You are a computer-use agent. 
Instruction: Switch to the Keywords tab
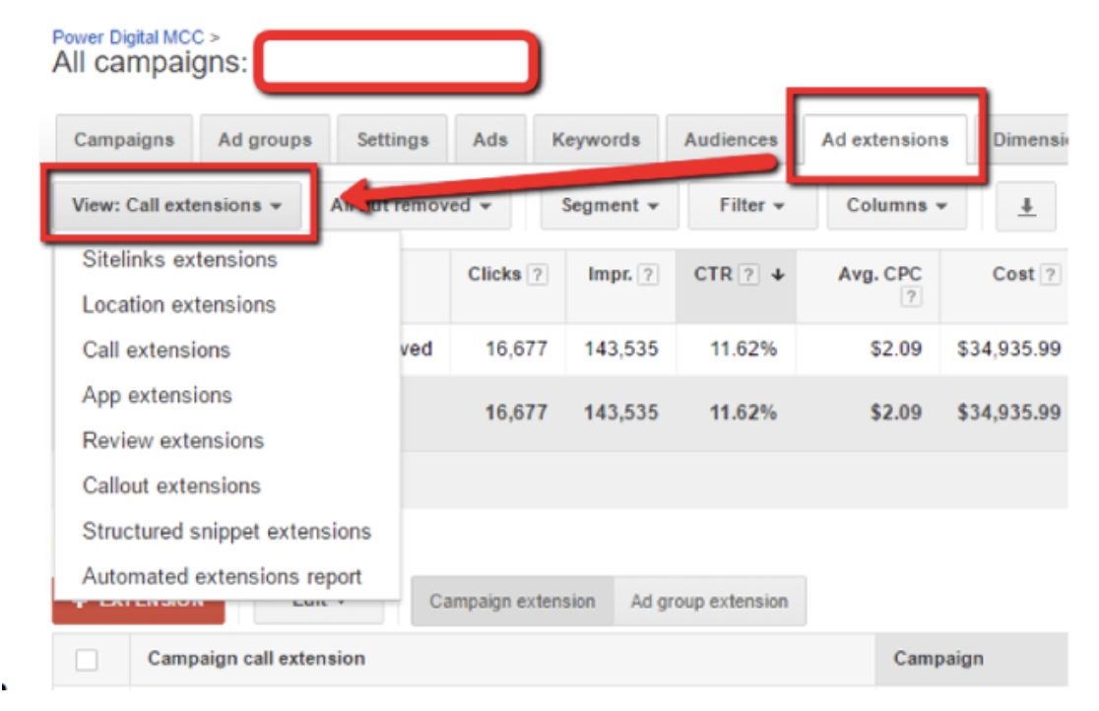click(596, 140)
